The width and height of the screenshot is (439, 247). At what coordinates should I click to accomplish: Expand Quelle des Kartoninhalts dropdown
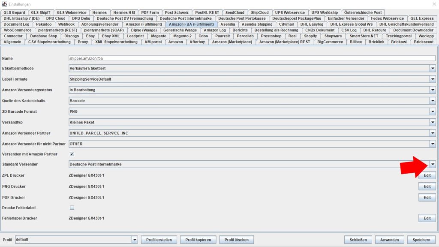click(x=433, y=101)
